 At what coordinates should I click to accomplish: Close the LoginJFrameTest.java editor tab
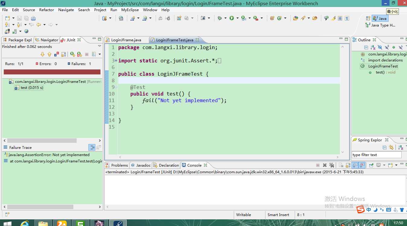(197, 40)
